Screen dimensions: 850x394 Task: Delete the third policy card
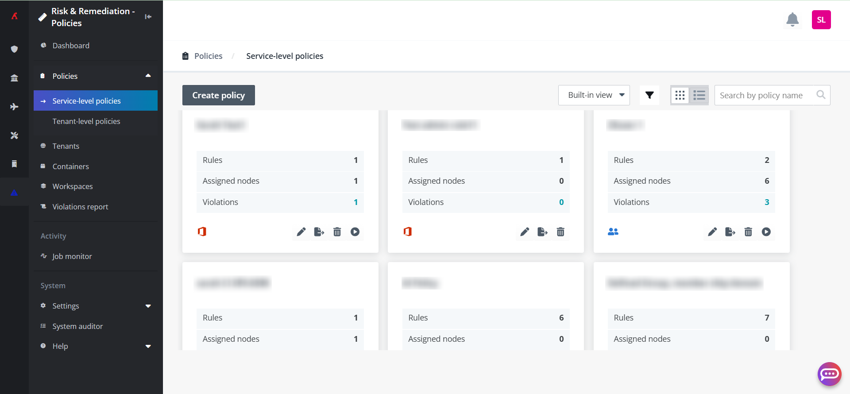point(748,232)
